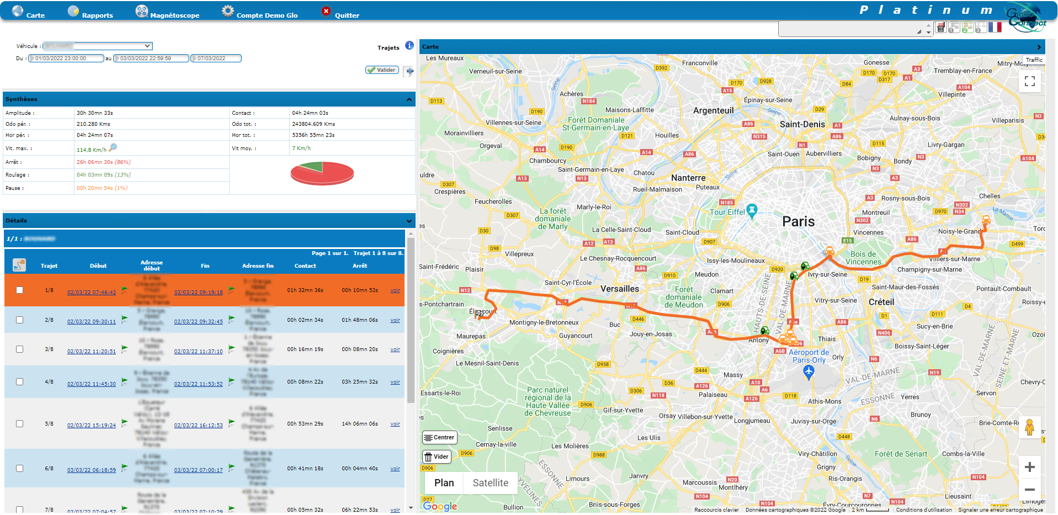Click the Vider map button
1058x515 pixels.
click(x=437, y=456)
